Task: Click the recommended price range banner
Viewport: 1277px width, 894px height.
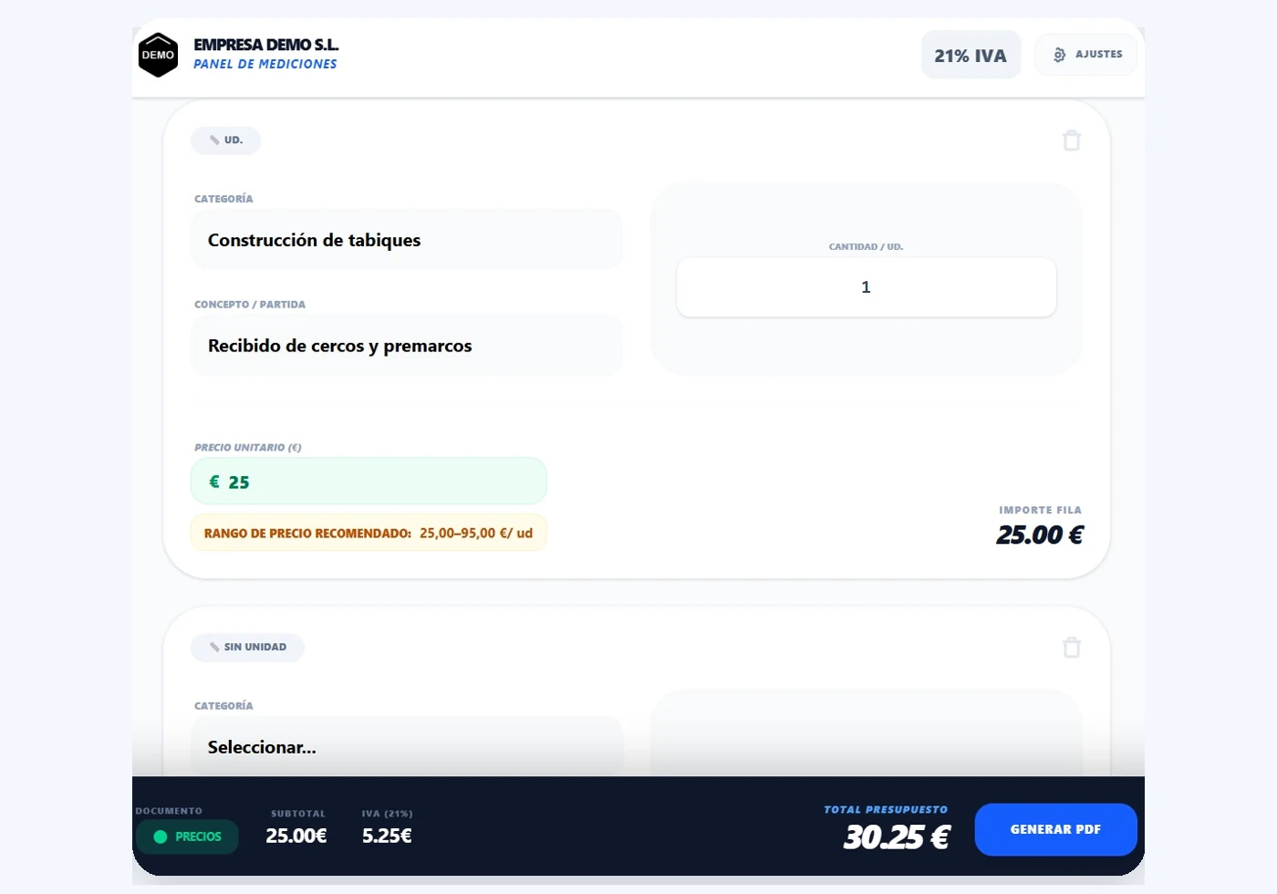Action: pos(369,533)
